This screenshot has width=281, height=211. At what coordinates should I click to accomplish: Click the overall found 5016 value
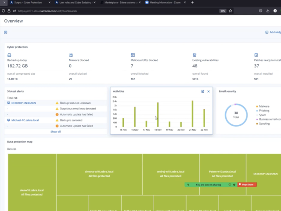click(x=195, y=79)
